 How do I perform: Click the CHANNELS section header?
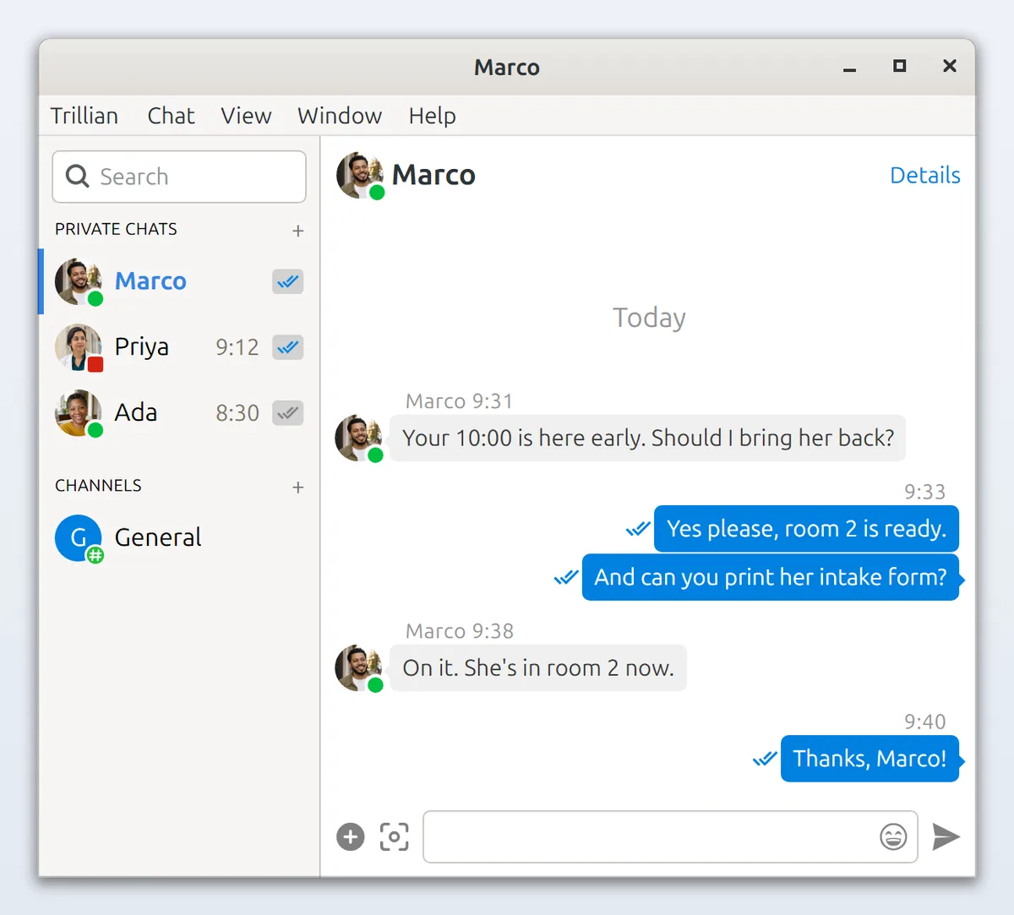click(x=98, y=486)
